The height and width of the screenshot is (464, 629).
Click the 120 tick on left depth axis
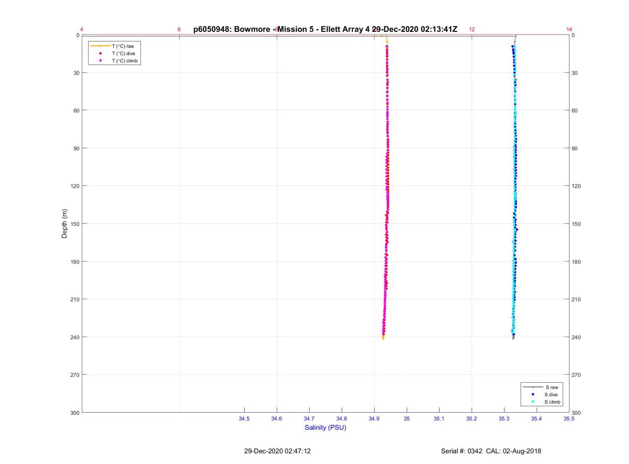point(75,186)
